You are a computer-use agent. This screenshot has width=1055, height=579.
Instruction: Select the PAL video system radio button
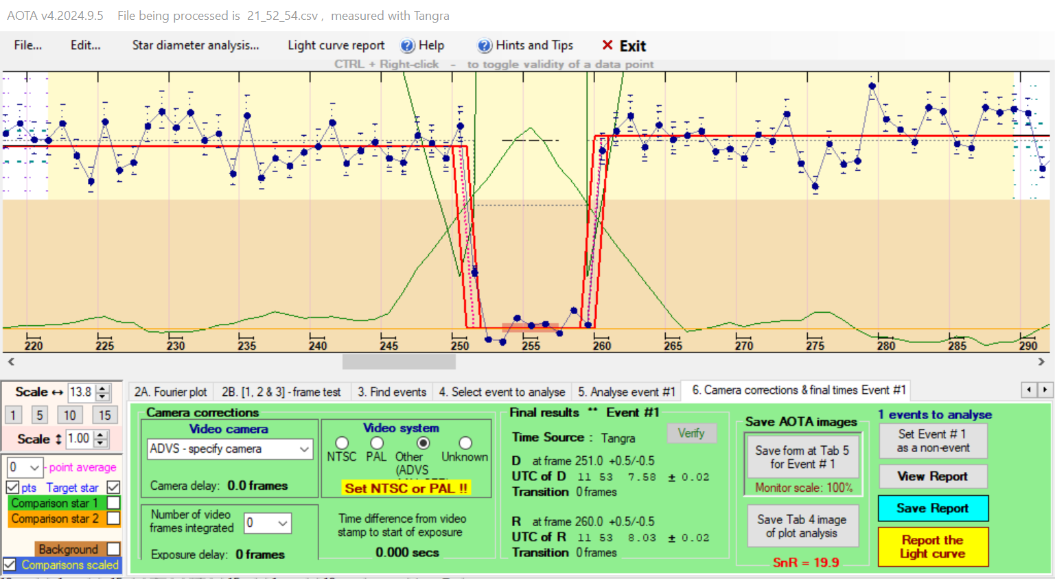pos(376,443)
